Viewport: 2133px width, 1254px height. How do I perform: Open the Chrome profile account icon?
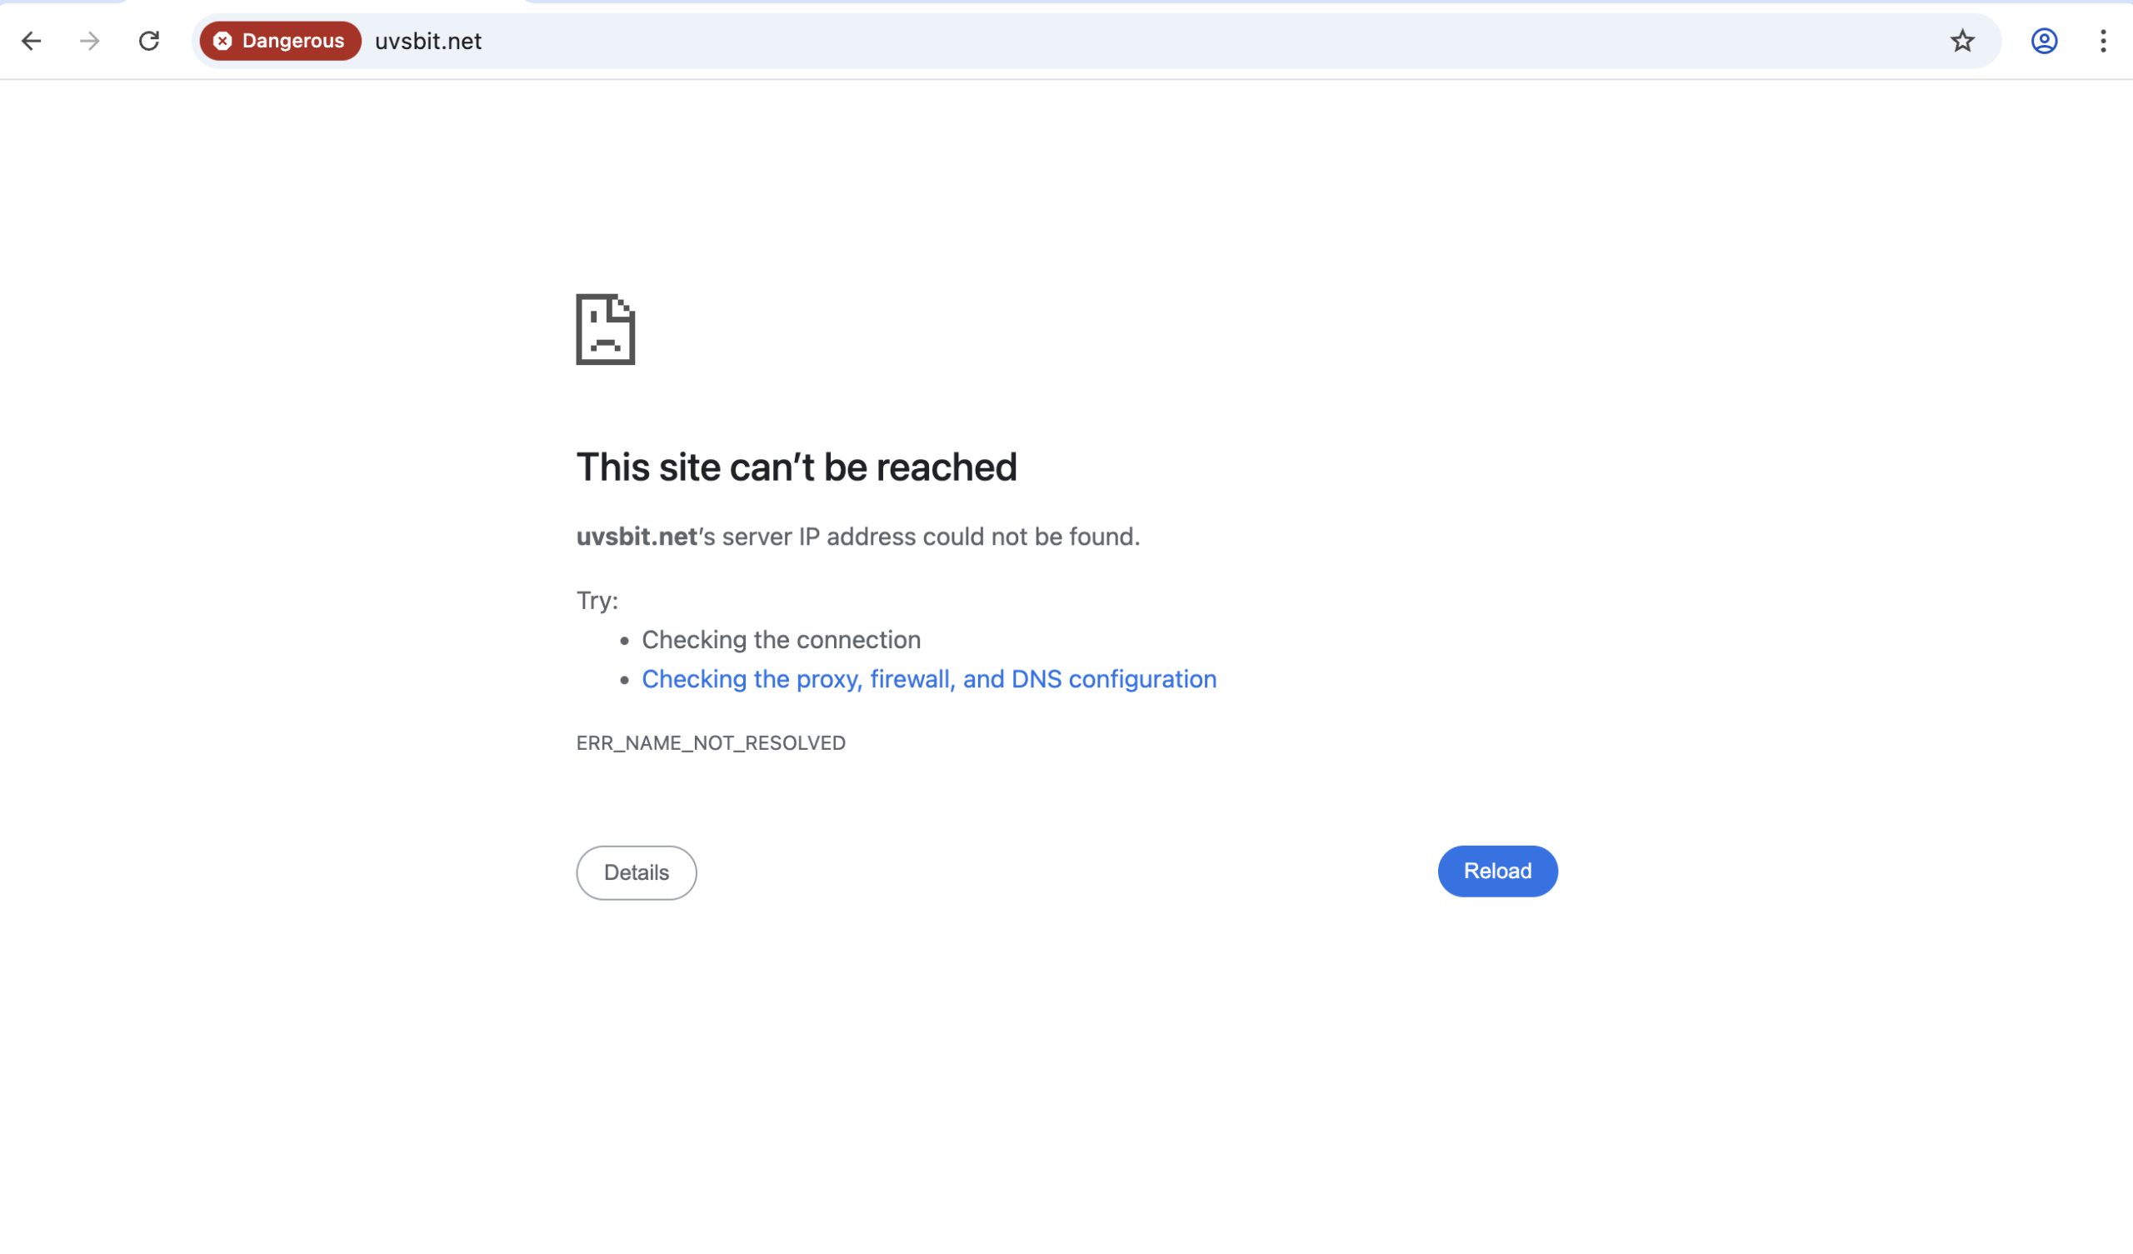click(x=2043, y=42)
